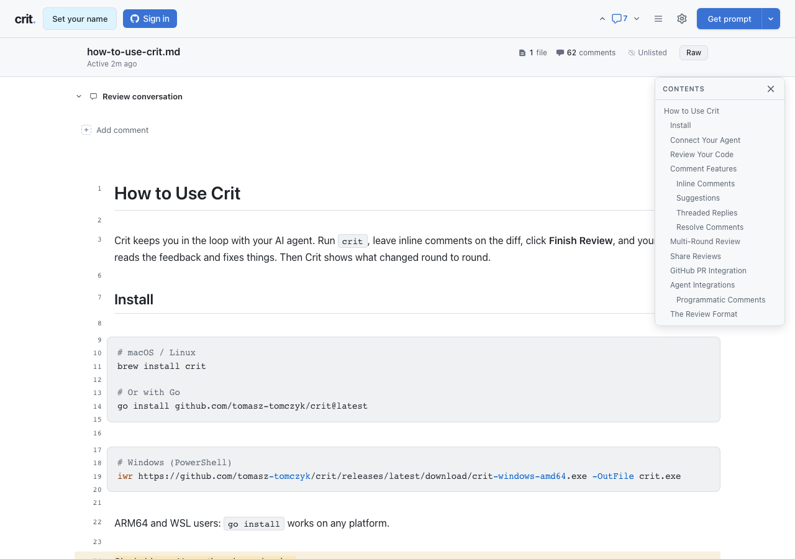
Task: Navigate to The Review Format in Contents
Action: (x=704, y=314)
